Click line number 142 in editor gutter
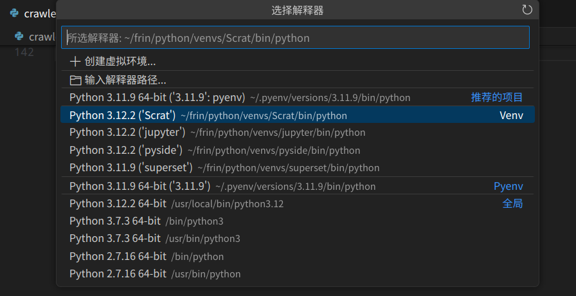 [x=24, y=52]
